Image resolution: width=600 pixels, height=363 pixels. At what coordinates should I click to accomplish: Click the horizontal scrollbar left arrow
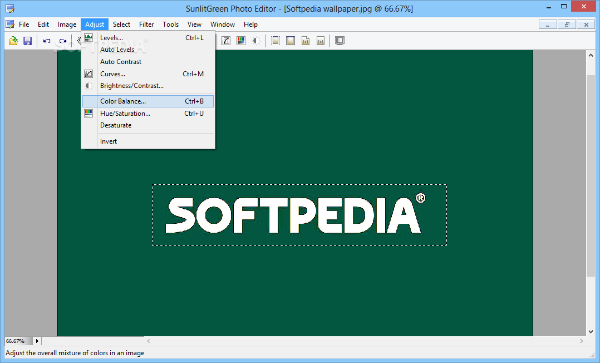(x=149, y=341)
